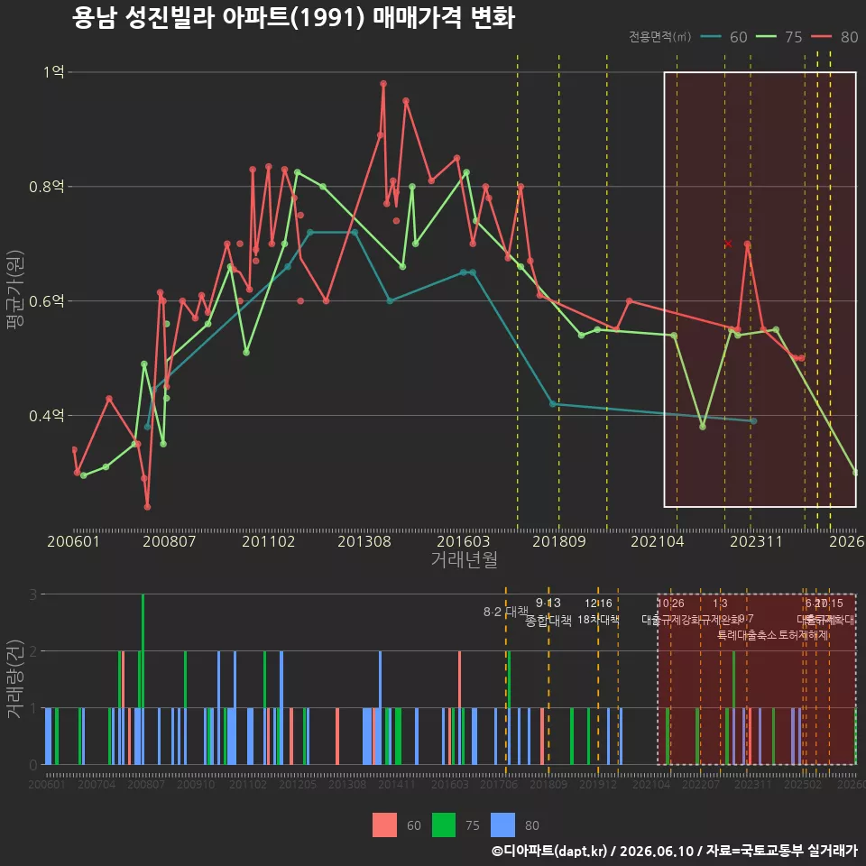This screenshot has height=866, width=866.
Task: Click the 201809 tick on the price axis
Action: tap(559, 541)
